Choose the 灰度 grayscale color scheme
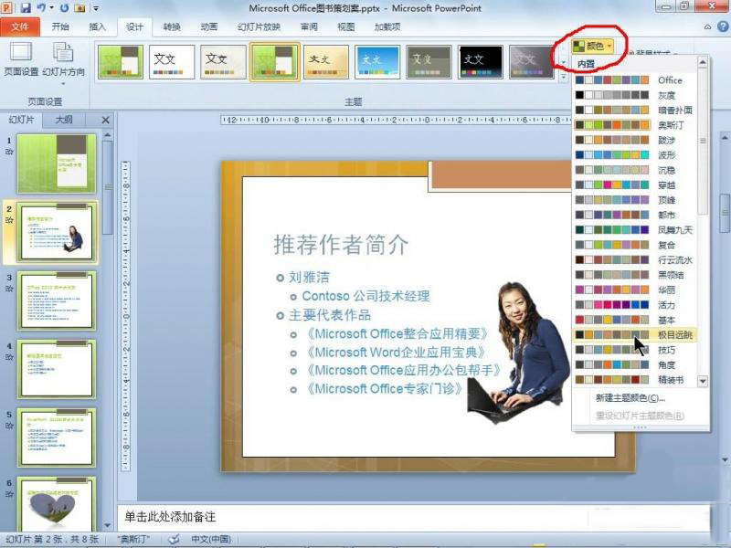 [634, 95]
